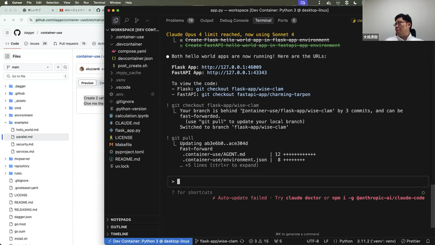Open the Search view icon in Cursor
The image size is (435, 245).
click(127, 20)
